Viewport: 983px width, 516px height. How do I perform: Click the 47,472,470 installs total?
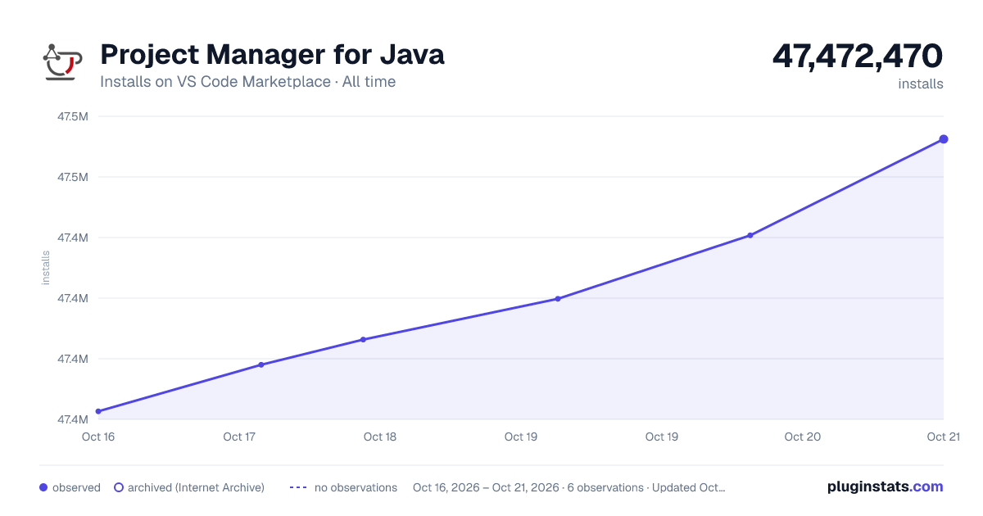[x=858, y=56]
